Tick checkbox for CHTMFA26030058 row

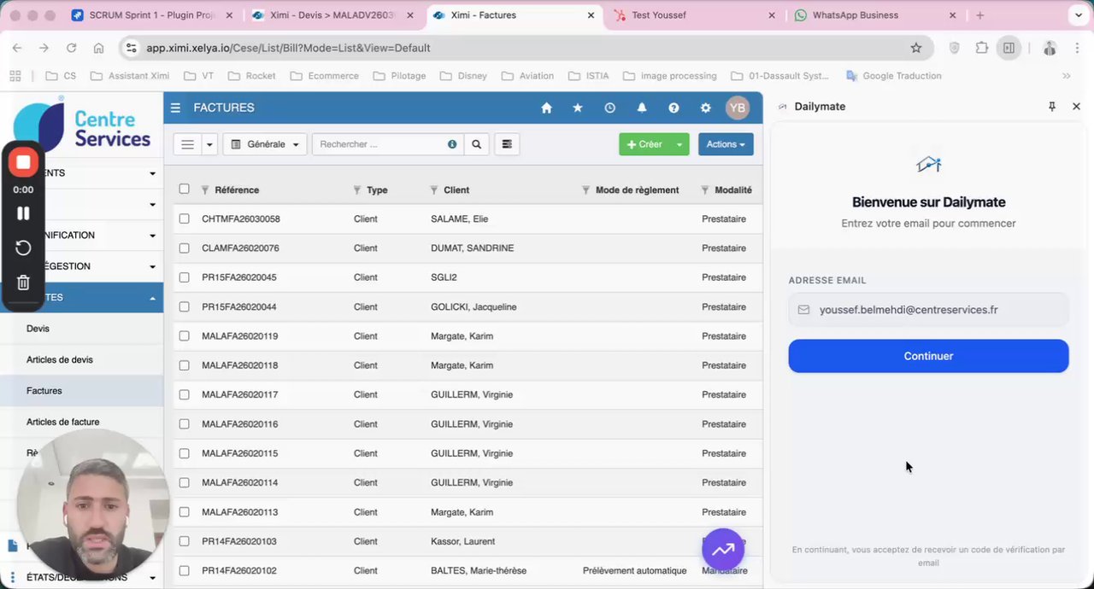click(184, 219)
